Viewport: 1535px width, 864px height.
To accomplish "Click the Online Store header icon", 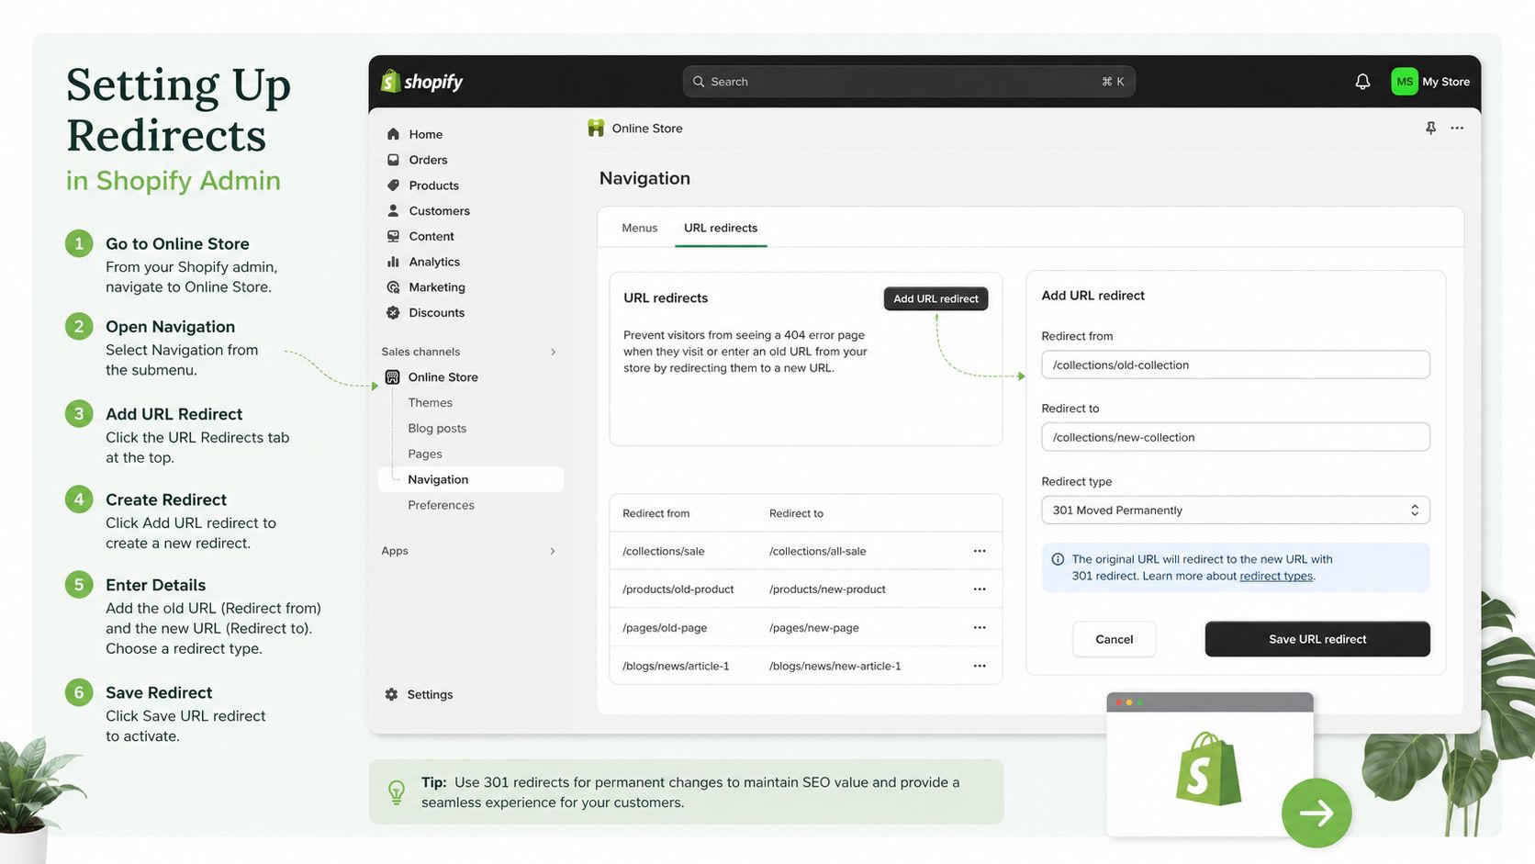I will (596, 129).
